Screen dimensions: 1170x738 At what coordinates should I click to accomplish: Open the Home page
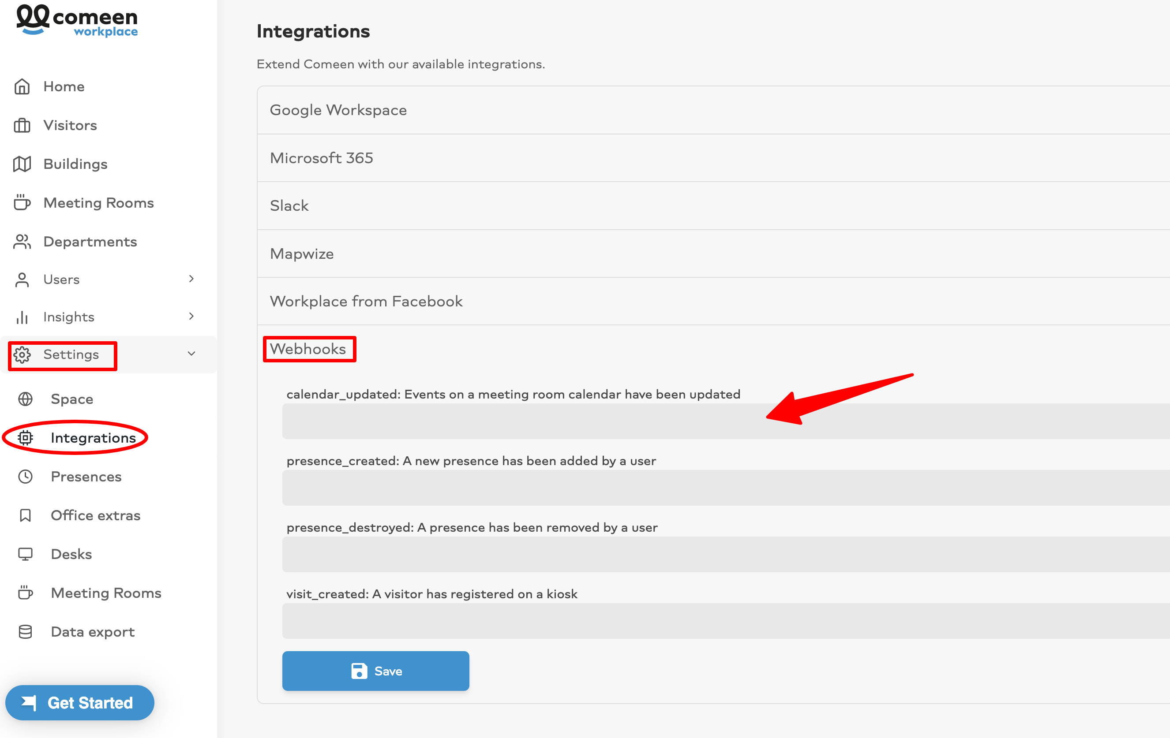(x=64, y=86)
